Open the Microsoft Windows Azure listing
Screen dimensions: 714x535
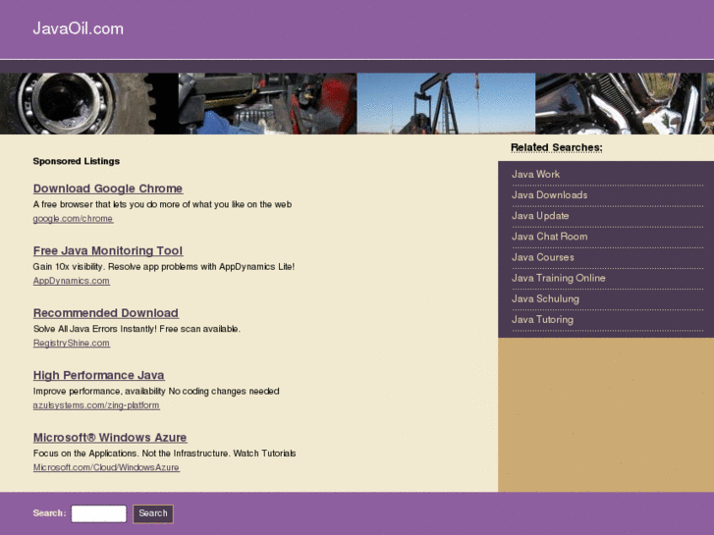point(110,438)
